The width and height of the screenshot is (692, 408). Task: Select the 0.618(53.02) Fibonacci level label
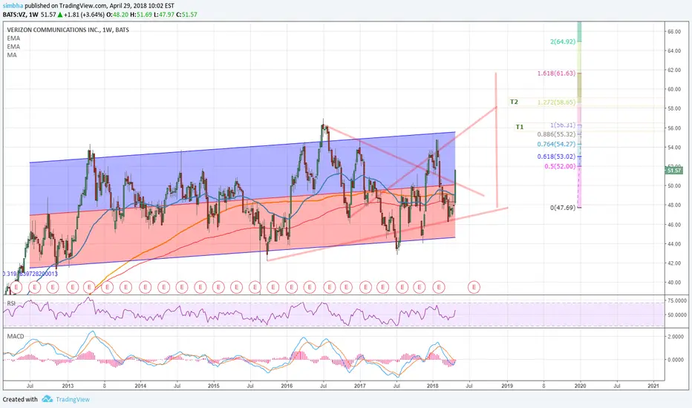pos(556,156)
